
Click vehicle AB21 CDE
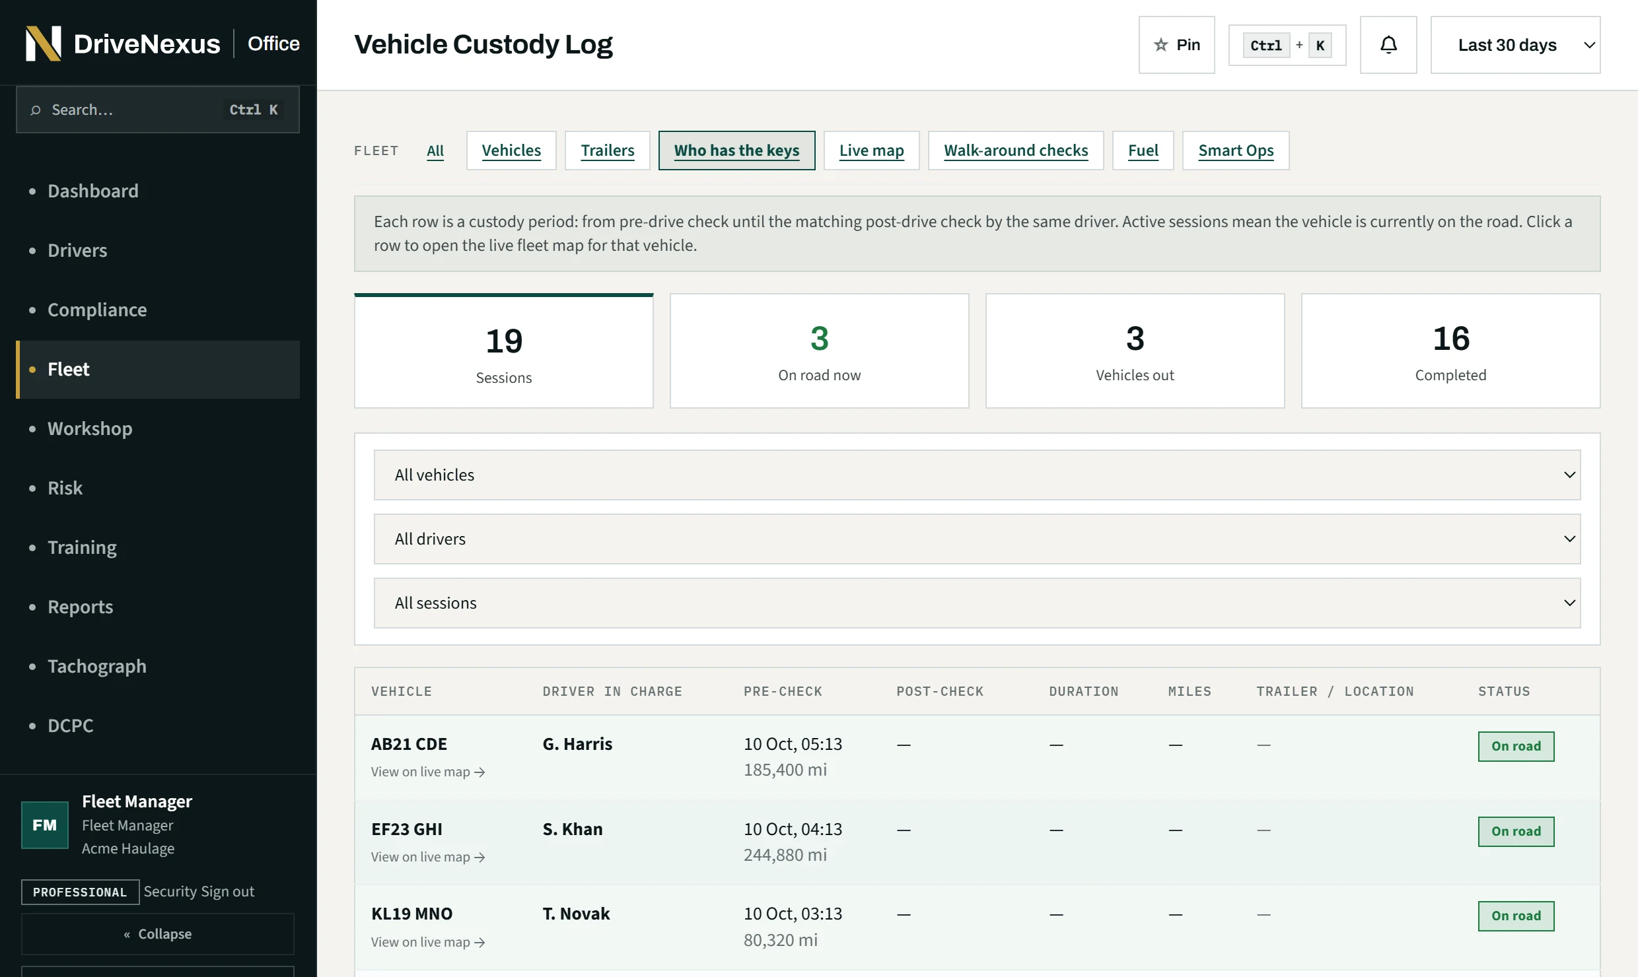409,744
